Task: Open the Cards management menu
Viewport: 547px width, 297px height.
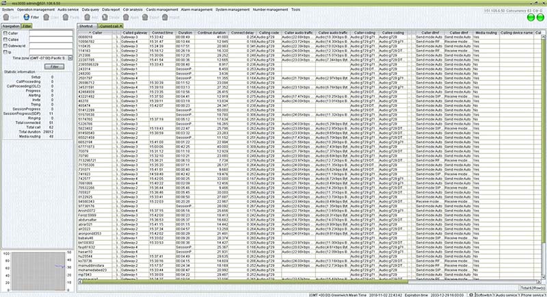Action: [162, 10]
